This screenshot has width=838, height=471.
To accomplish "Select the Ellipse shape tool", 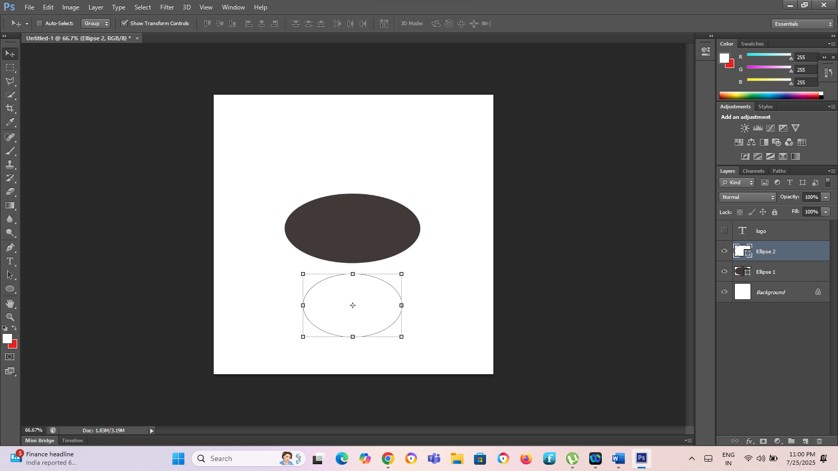I will [x=10, y=289].
